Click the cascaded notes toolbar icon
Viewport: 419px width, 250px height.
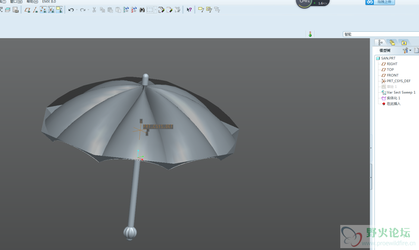click(x=217, y=10)
